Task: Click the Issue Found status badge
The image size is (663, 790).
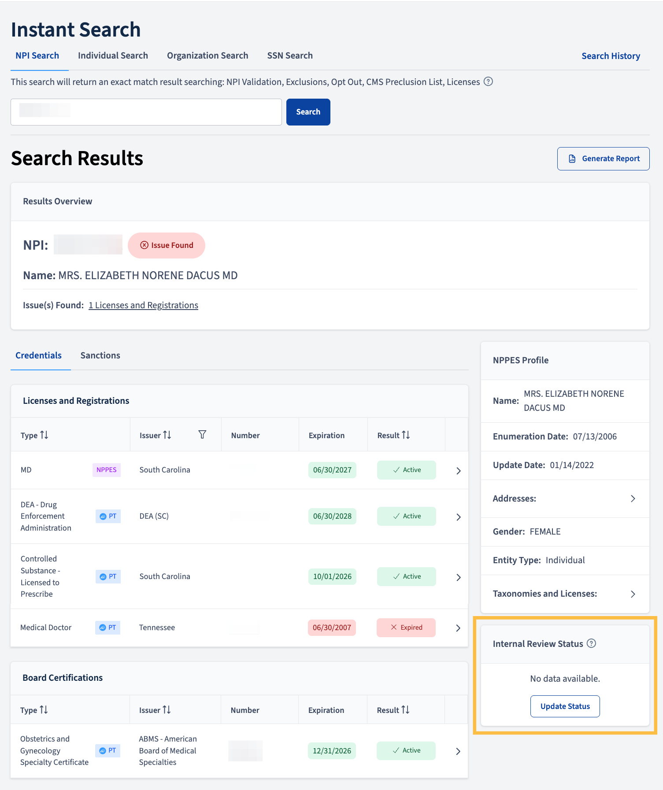Action: click(167, 245)
